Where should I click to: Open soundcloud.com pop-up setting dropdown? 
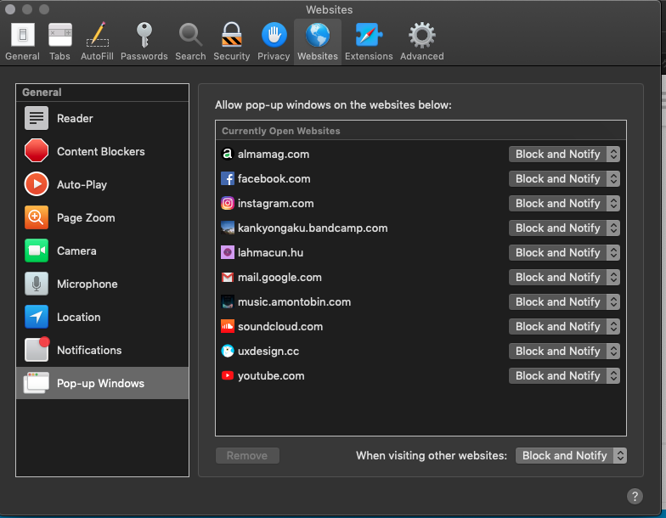click(x=564, y=326)
